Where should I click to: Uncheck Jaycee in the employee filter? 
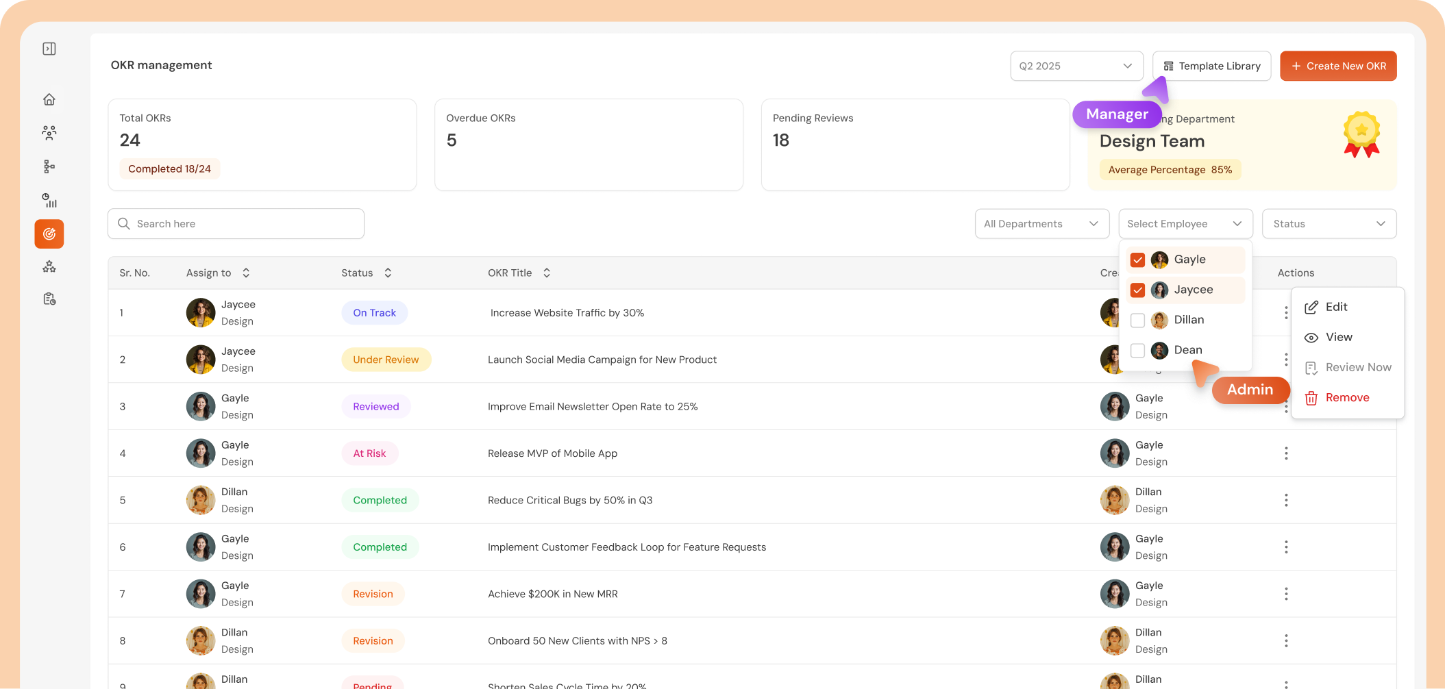[1137, 290]
